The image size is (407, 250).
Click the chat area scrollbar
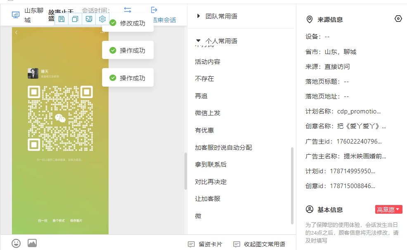186,171
